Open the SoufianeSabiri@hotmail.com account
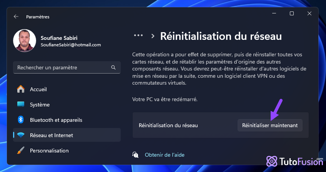 71,45
